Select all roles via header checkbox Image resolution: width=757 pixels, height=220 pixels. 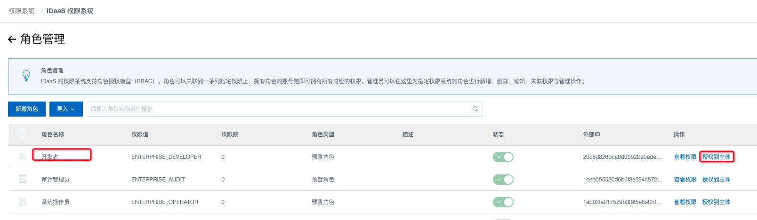point(23,134)
